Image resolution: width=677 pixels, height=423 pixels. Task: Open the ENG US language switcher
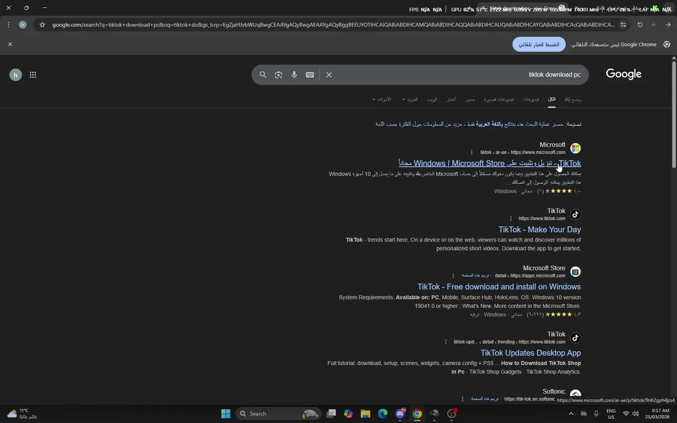click(x=611, y=414)
